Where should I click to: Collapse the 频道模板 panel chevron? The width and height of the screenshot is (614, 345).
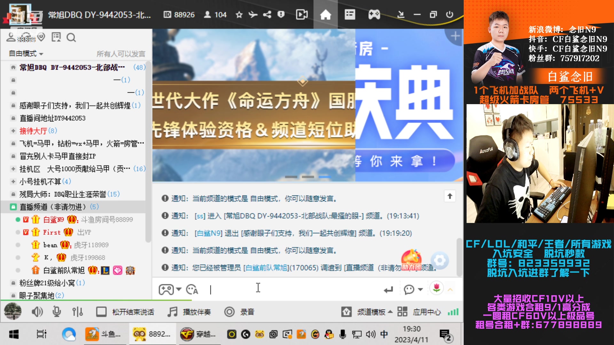click(x=390, y=312)
